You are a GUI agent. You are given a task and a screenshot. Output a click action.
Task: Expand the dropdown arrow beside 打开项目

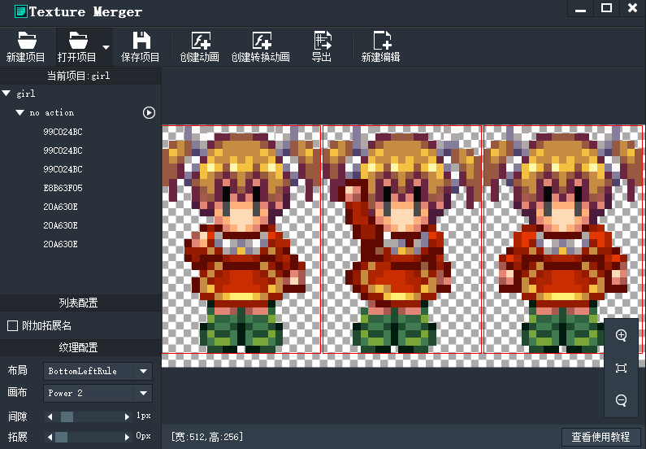[106, 47]
